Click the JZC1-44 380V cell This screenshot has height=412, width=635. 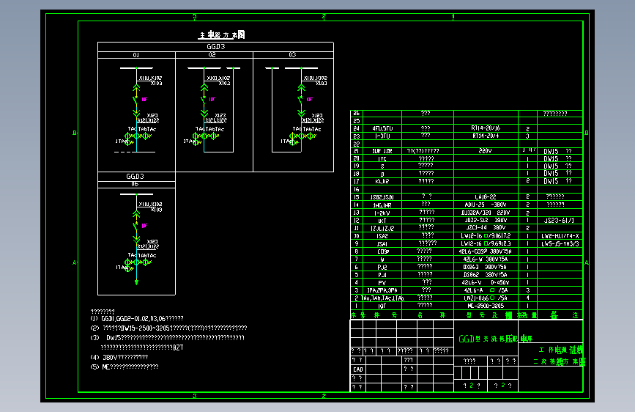[486, 228]
